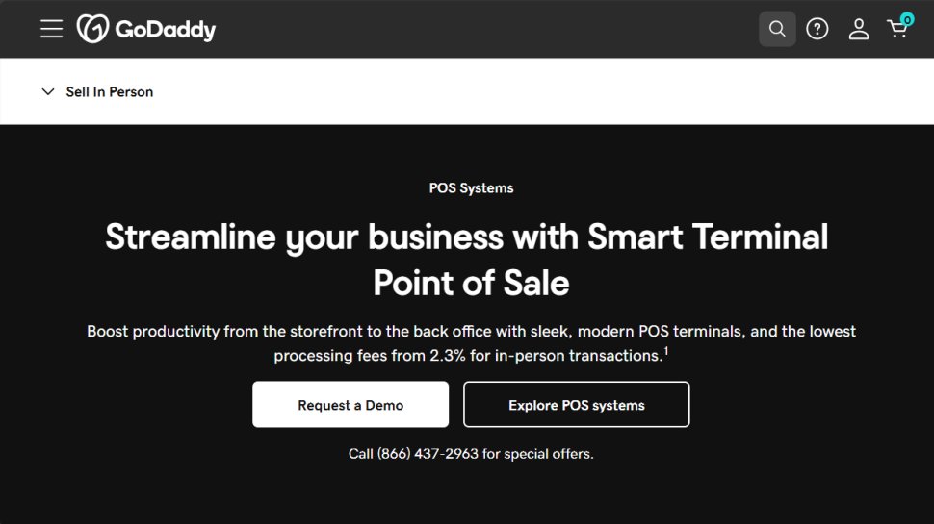934x524 pixels.
Task: Open the search magnifier icon
Action: (x=777, y=29)
